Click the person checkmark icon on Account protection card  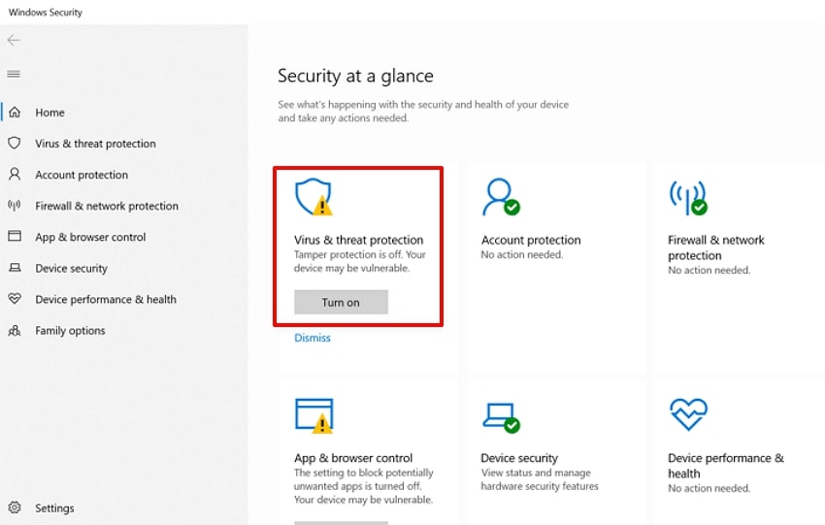point(501,197)
